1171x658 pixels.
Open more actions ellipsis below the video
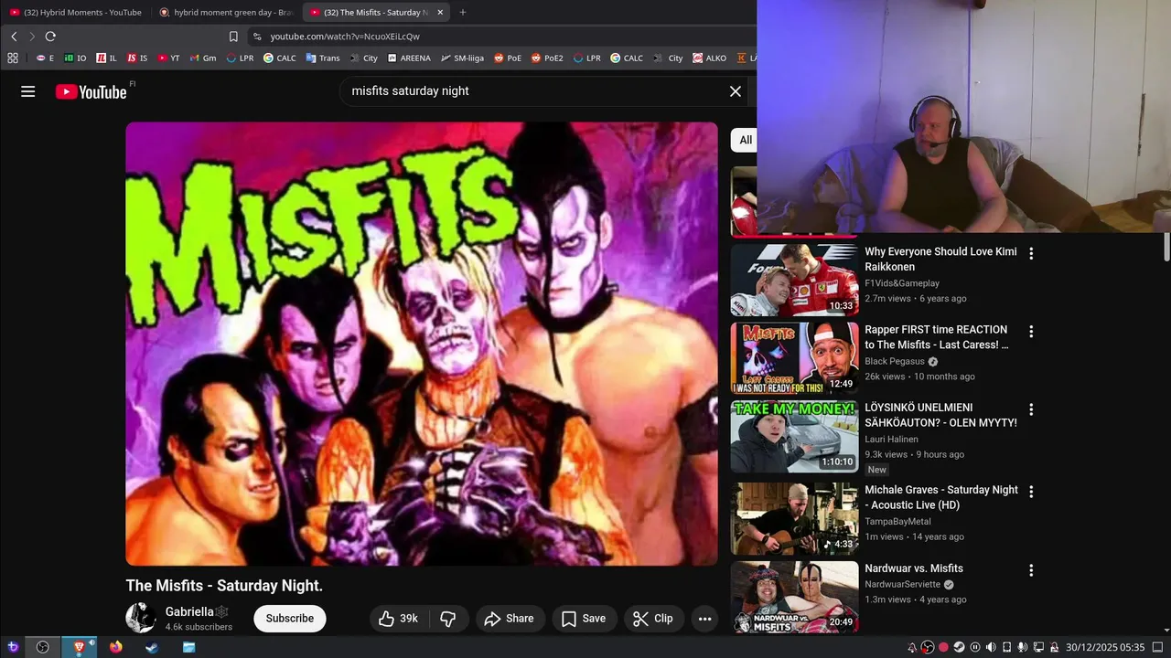(704, 619)
